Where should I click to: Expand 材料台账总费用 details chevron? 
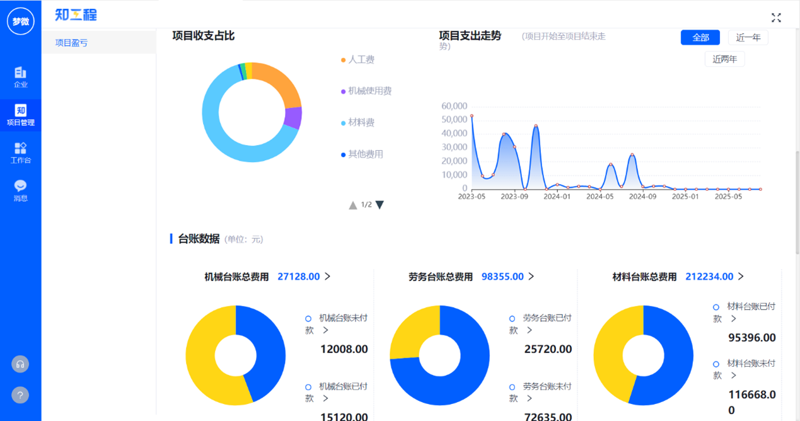[x=741, y=277]
